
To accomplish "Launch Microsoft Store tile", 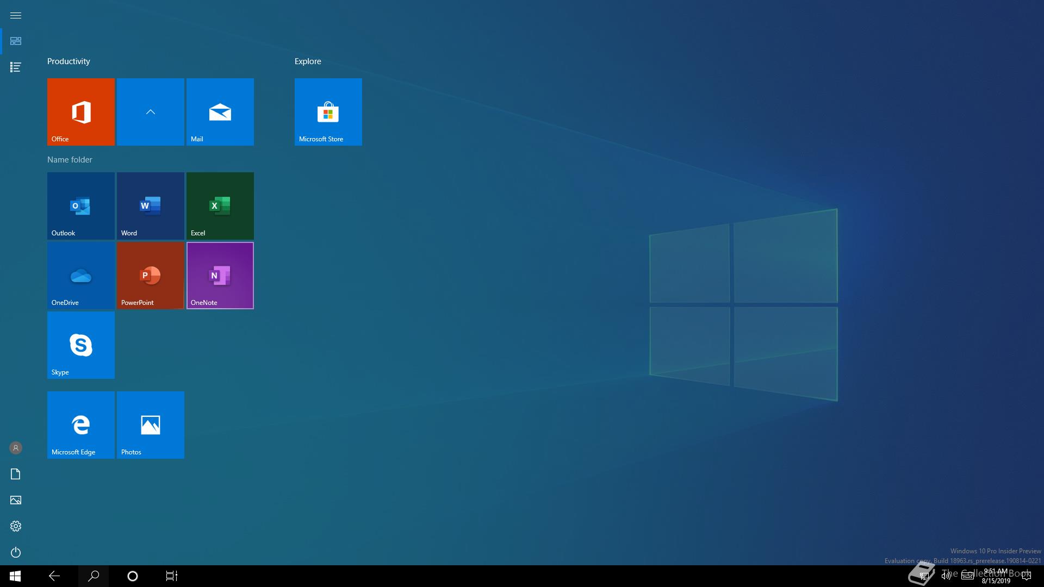I will coord(328,112).
